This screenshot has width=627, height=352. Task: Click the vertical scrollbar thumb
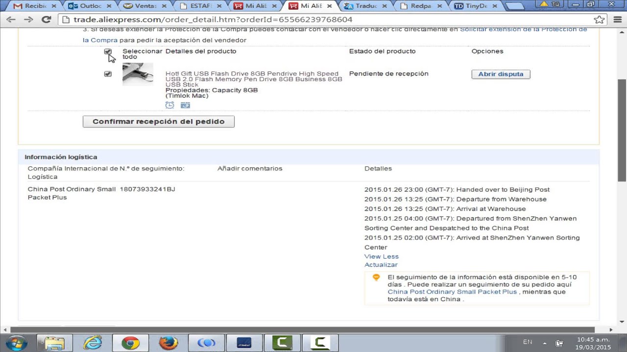pyautogui.click(x=622, y=130)
